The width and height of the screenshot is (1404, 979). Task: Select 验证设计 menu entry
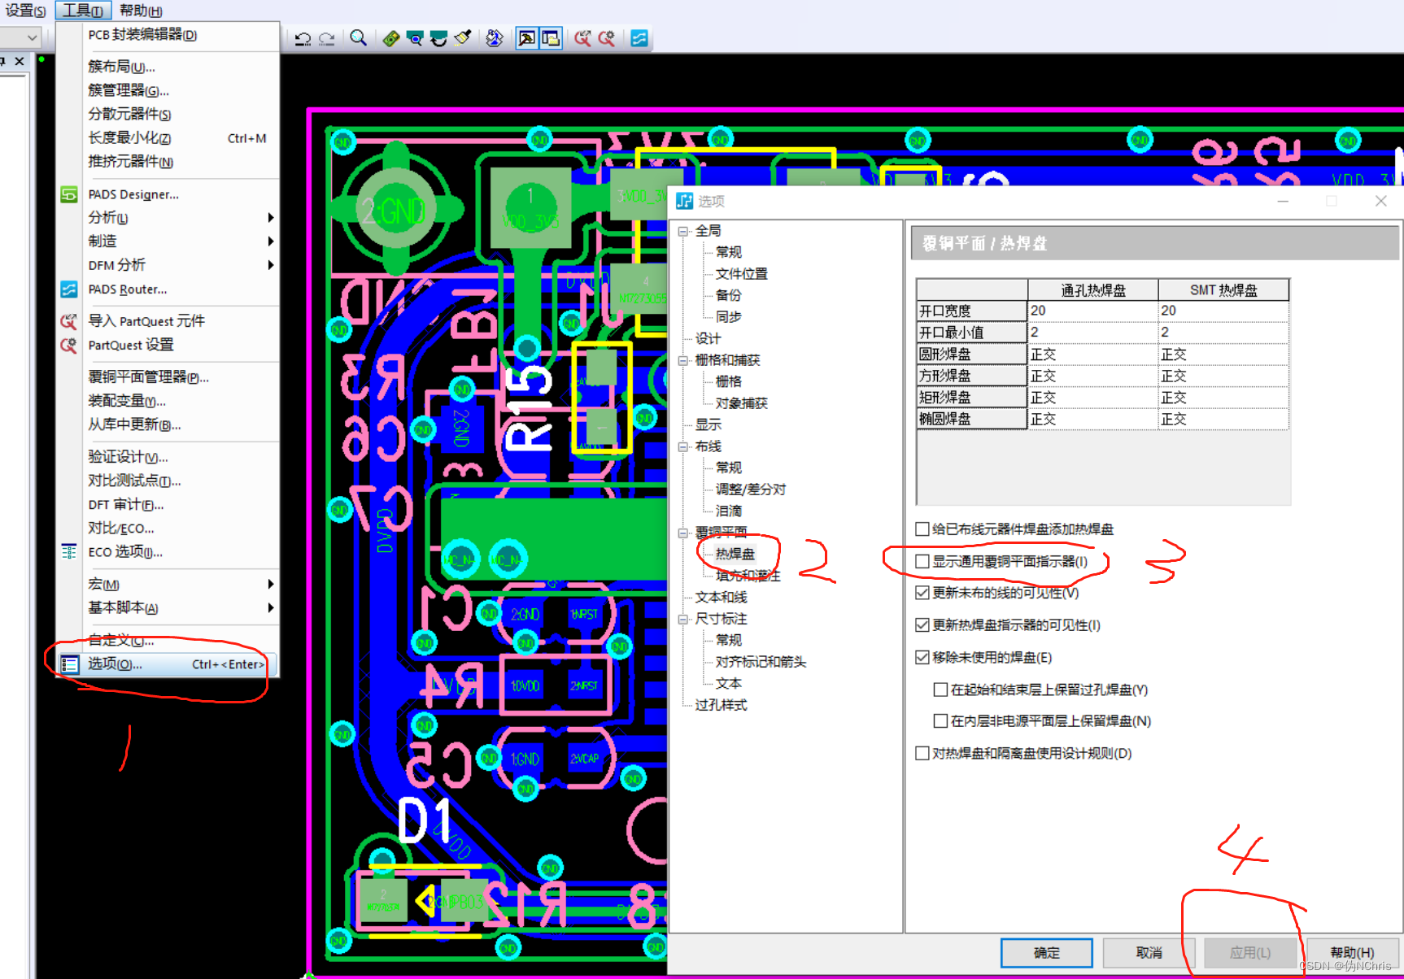[168, 457]
